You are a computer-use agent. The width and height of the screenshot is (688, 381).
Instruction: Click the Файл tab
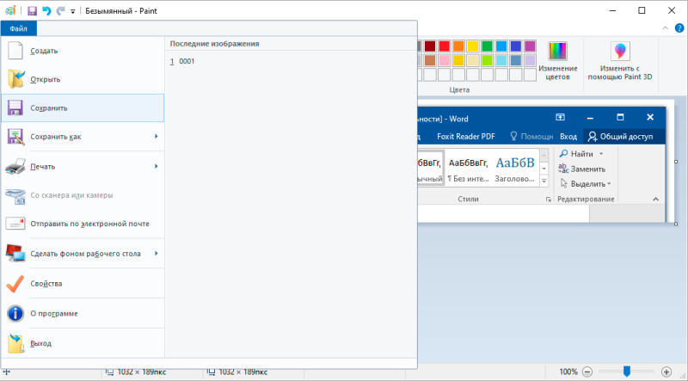click(x=19, y=28)
